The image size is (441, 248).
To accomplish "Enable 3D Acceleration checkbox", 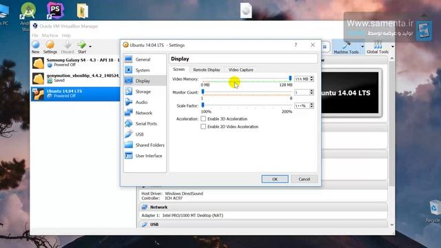I will pos(203,118).
